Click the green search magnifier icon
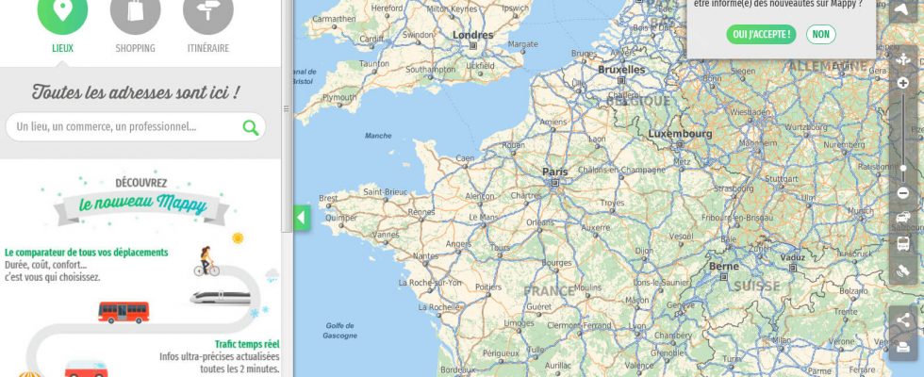The width and height of the screenshot is (924, 377). pyautogui.click(x=251, y=127)
